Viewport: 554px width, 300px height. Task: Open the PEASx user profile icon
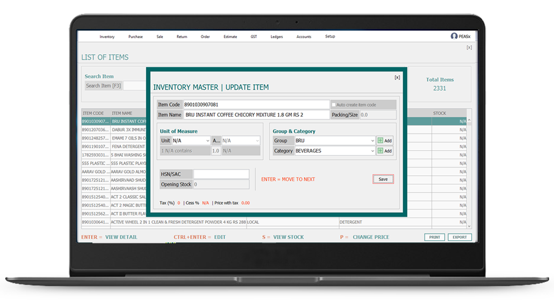click(454, 36)
